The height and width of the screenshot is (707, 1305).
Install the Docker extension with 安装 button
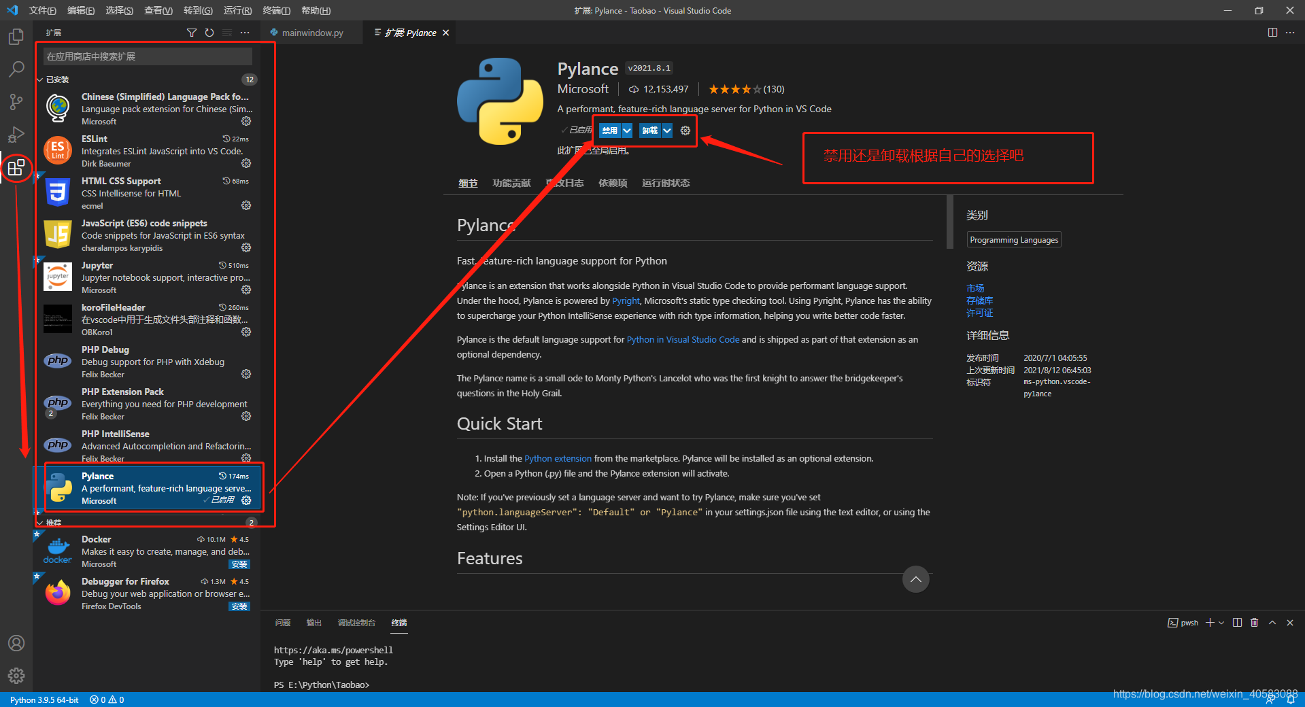[x=239, y=564]
